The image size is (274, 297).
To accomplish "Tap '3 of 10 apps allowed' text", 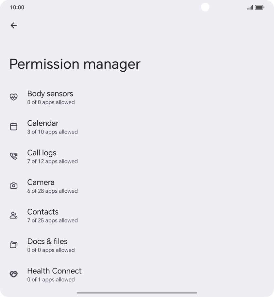I will 53,132.
